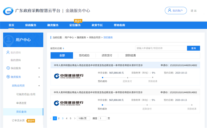The image size is (207, 128).
Task: Click the 我的账户 button
Action: pos(176,11)
